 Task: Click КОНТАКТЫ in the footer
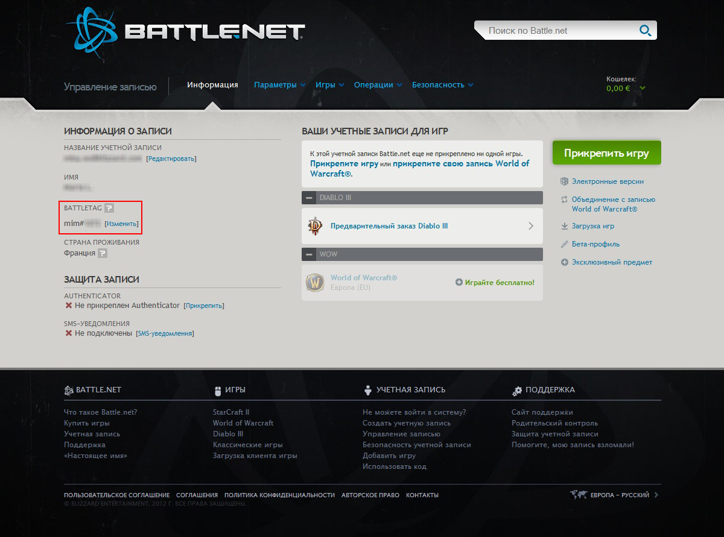click(422, 495)
